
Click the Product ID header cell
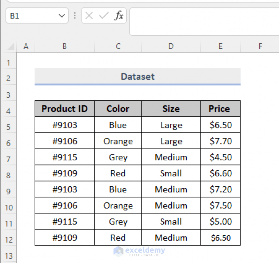click(x=65, y=108)
